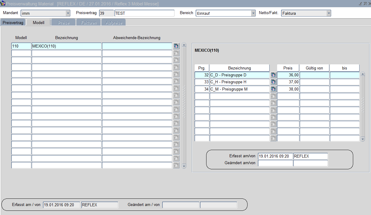Switch to the Preisvertrag tab
The image size is (371, 215).
13,23
